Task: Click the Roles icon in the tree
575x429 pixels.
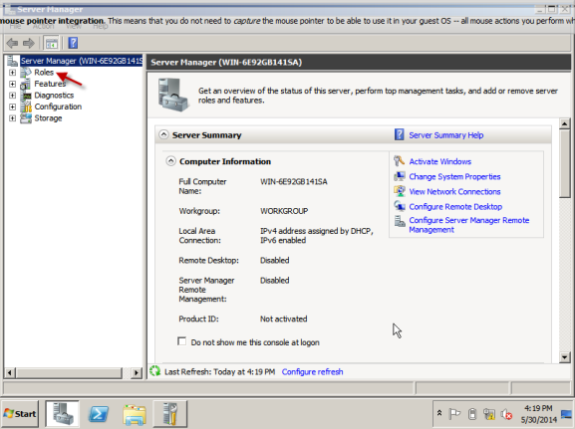Action: [x=26, y=73]
